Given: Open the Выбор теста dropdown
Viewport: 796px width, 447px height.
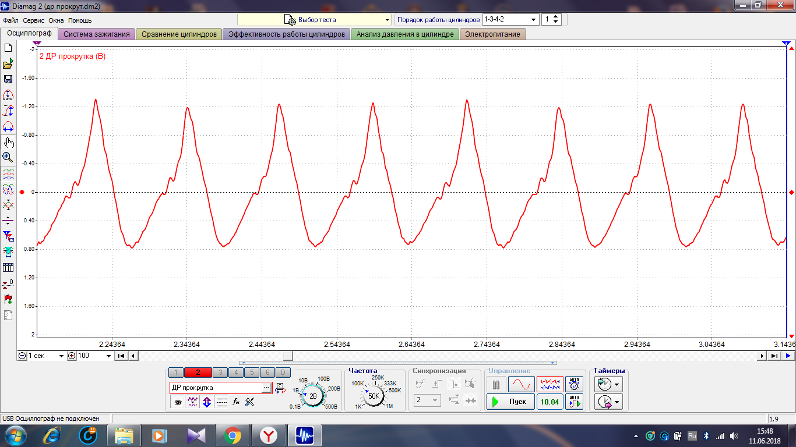Looking at the screenshot, I should [314, 20].
